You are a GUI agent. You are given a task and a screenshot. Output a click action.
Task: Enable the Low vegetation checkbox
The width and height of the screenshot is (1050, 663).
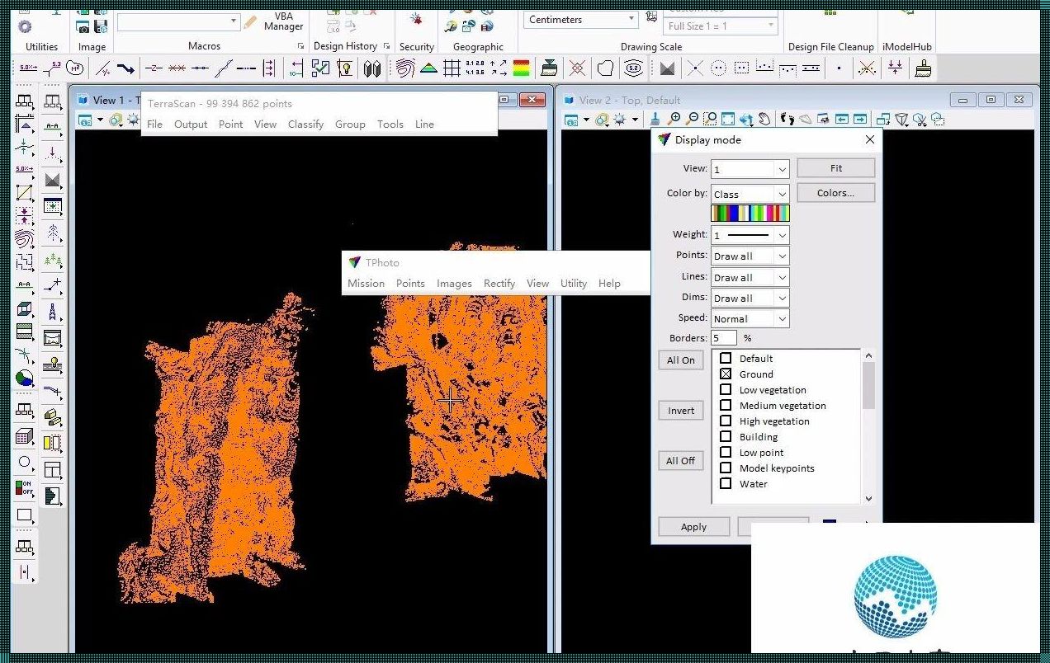726,389
